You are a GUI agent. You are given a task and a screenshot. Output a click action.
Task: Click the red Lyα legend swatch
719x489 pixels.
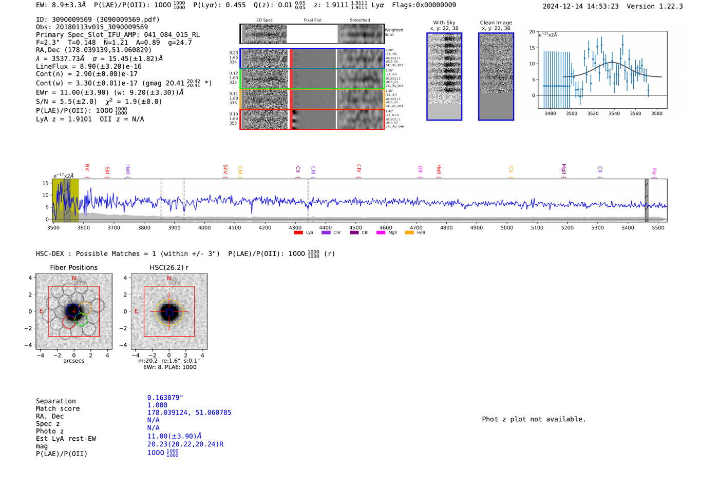click(298, 232)
